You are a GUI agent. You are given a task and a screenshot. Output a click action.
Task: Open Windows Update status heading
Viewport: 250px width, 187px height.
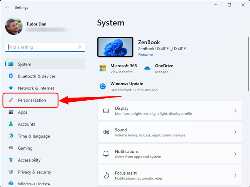tap(127, 84)
